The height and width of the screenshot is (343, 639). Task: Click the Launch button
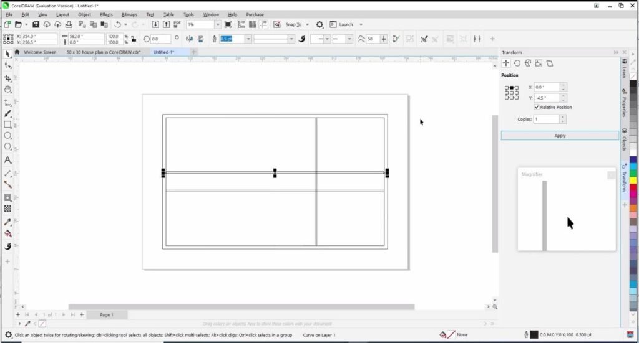click(341, 24)
